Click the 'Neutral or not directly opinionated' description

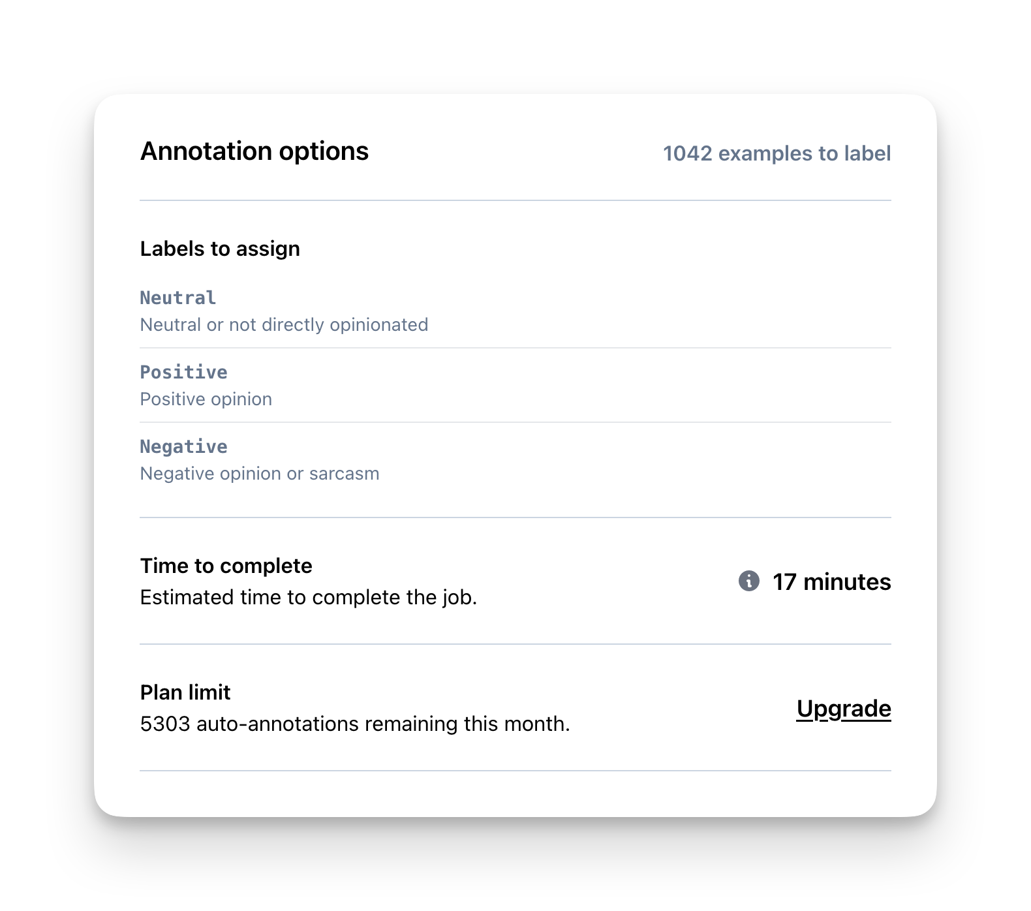pos(285,324)
